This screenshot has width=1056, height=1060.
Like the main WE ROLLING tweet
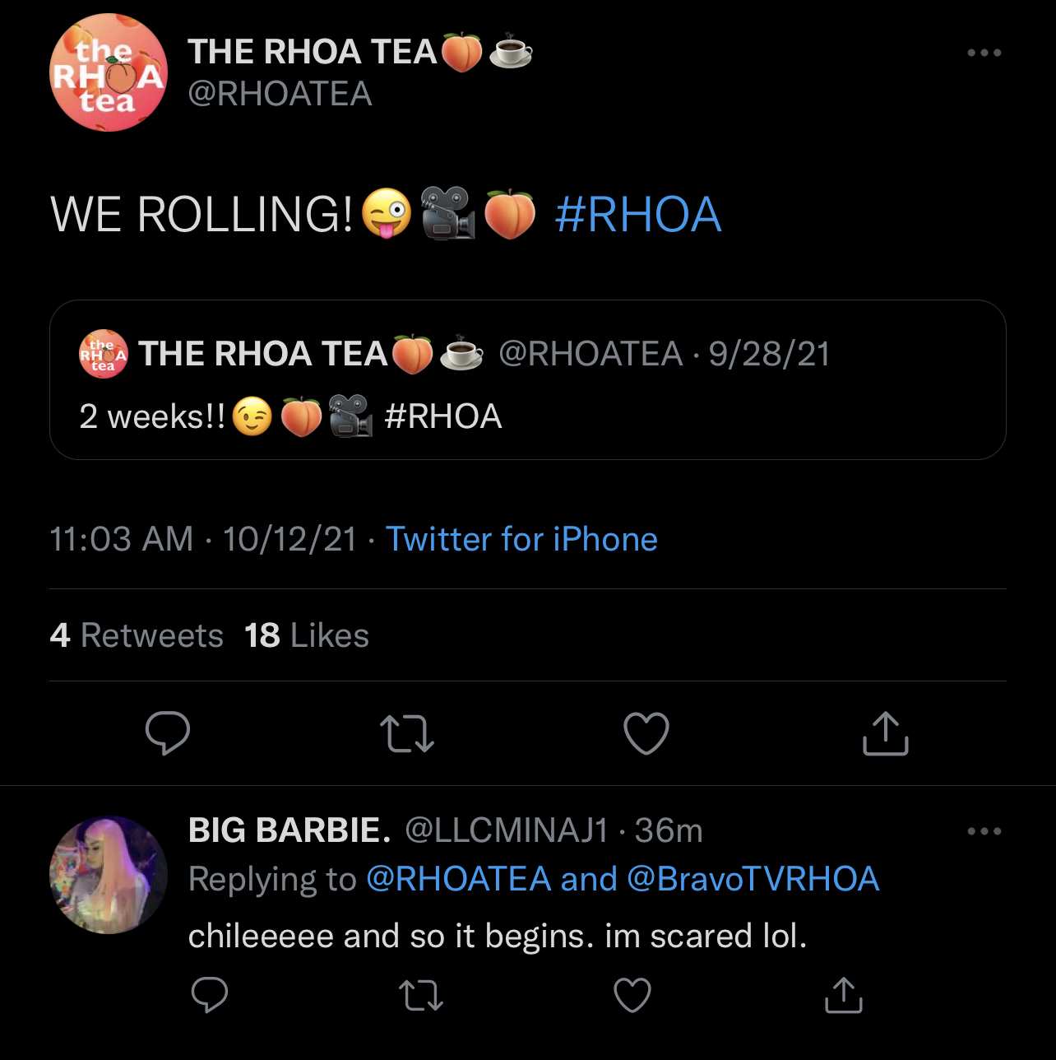(x=646, y=733)
